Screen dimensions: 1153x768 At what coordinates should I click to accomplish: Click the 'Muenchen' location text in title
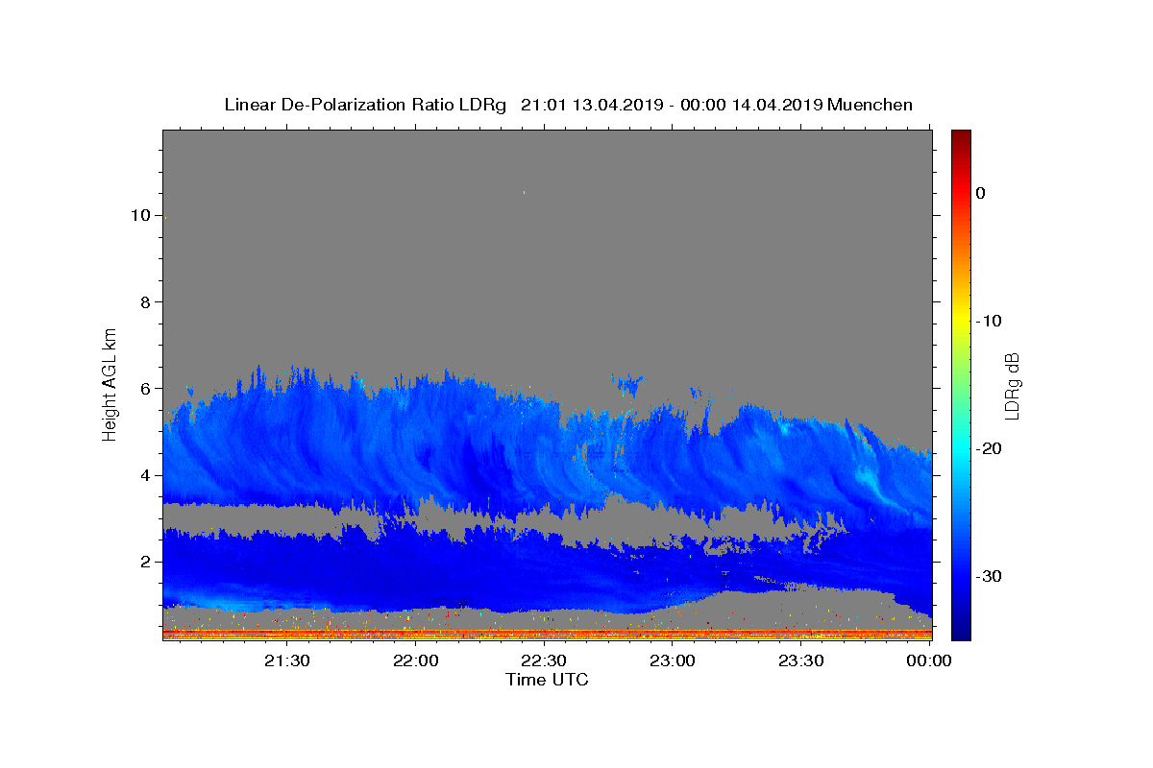point(870,105)
